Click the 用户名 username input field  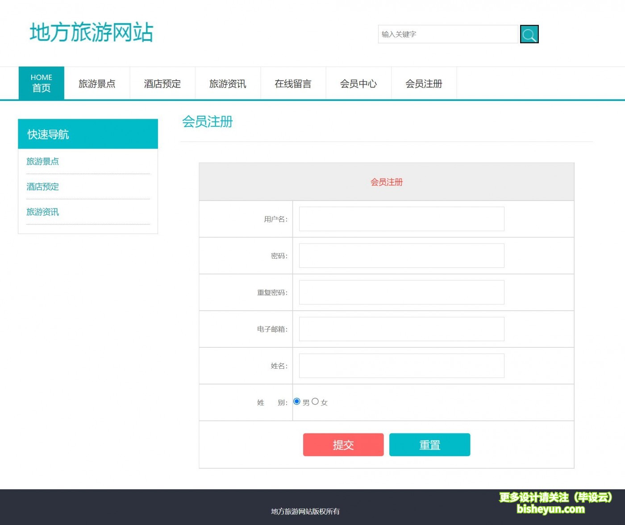coord(401,219)
